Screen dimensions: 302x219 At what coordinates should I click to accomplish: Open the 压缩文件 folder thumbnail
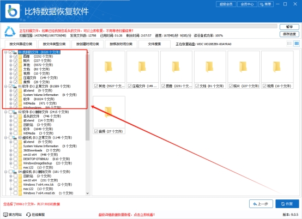[x=142, y=67]
